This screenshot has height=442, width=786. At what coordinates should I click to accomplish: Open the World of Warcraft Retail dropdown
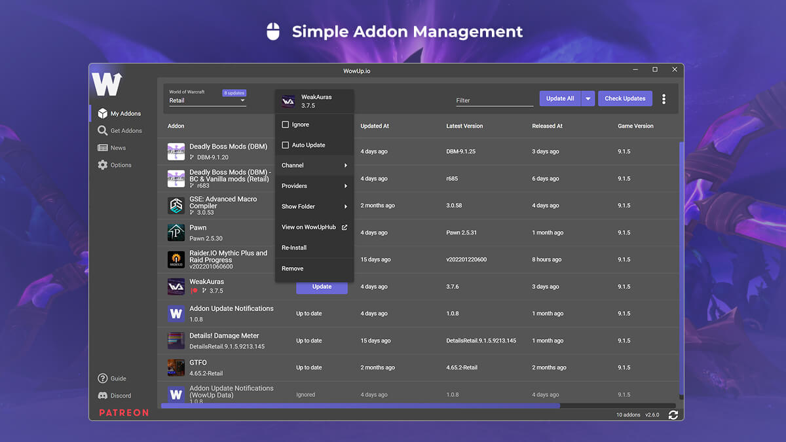(207, 100)
